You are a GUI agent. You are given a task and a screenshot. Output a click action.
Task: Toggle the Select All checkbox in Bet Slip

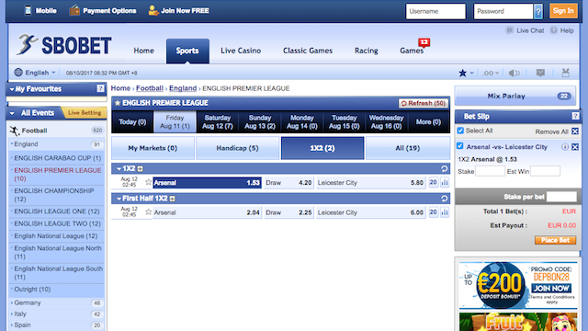click(460, 131)
